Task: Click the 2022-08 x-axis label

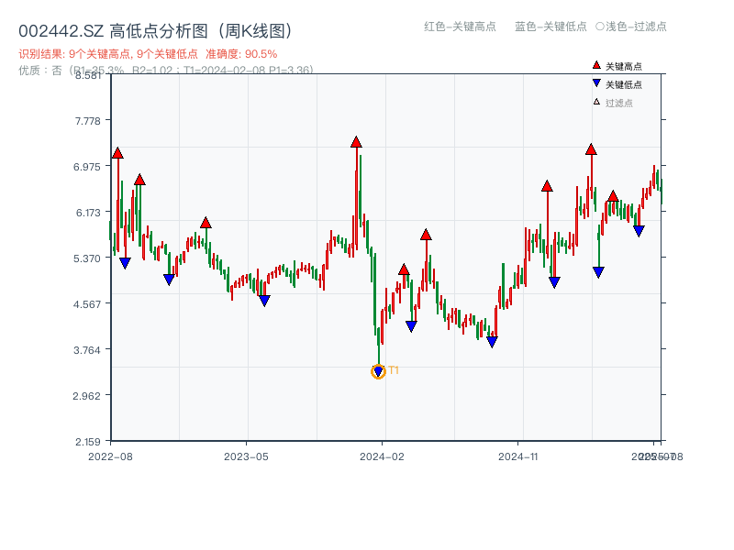Action: click(x=110, y=456)
